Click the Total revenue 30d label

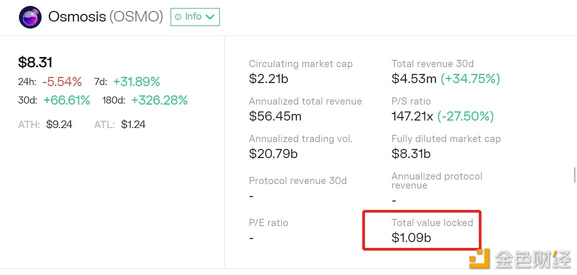pyautogui.click(x=433, y=64)
